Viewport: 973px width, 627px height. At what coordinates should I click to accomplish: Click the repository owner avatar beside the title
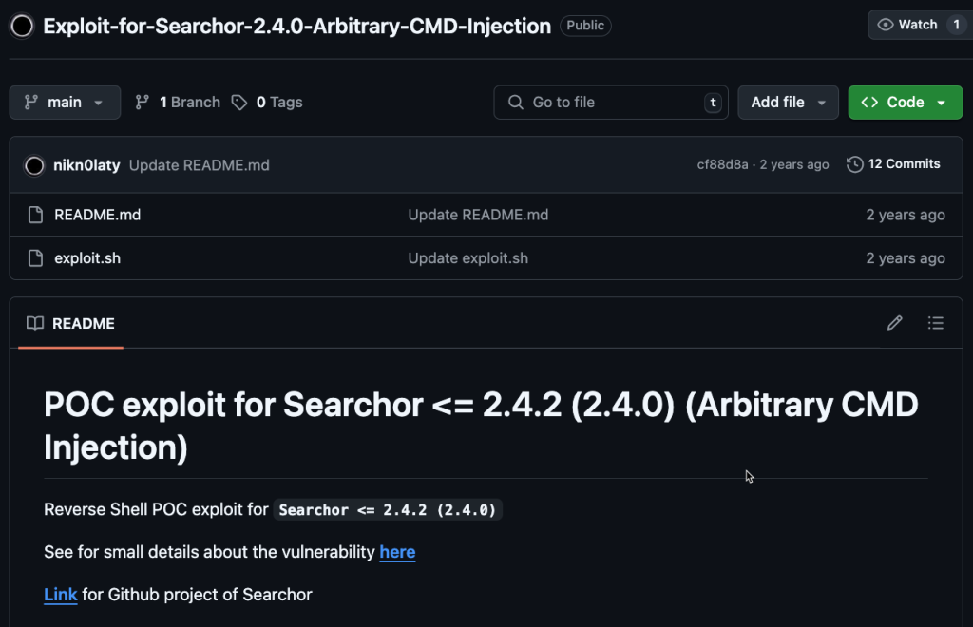23,26
